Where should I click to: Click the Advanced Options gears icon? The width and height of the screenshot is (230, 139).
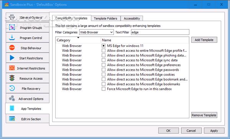[12, 98]
